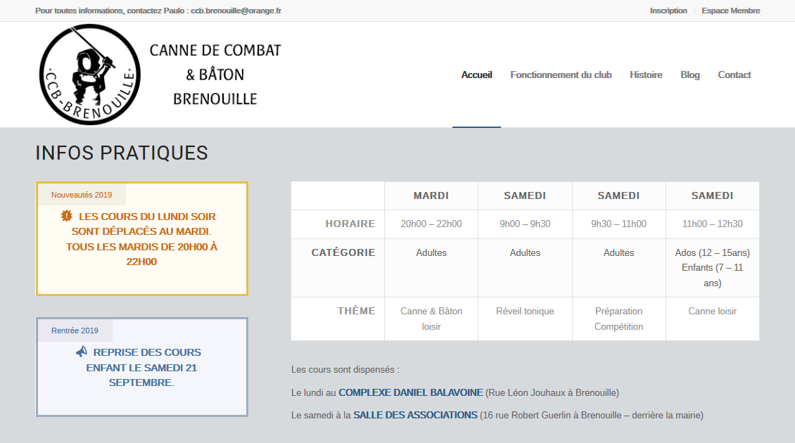Click the INFOS PRATIQUES heading
Screen dimensions: 795x443
(x=122, y=153)
